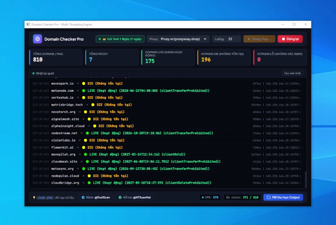Click the Domain Die count card
Screen dimensions: 336x225
pos(224,57)
